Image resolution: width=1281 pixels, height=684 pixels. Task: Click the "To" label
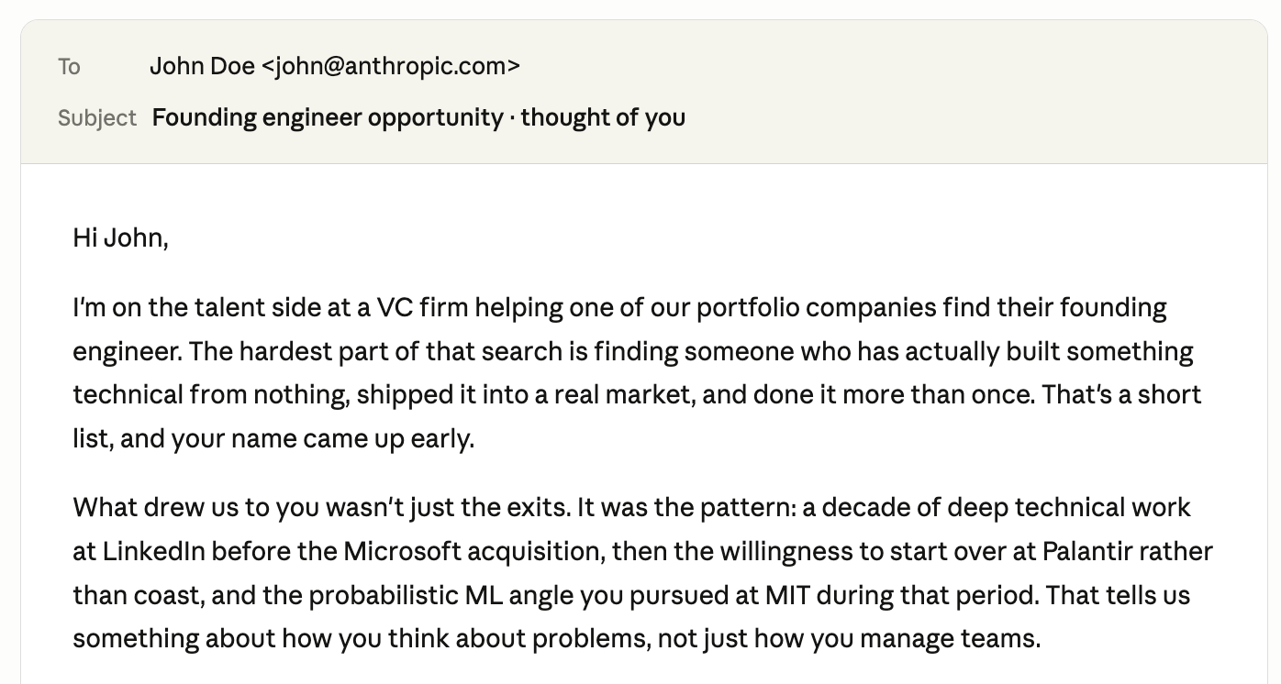69,66
